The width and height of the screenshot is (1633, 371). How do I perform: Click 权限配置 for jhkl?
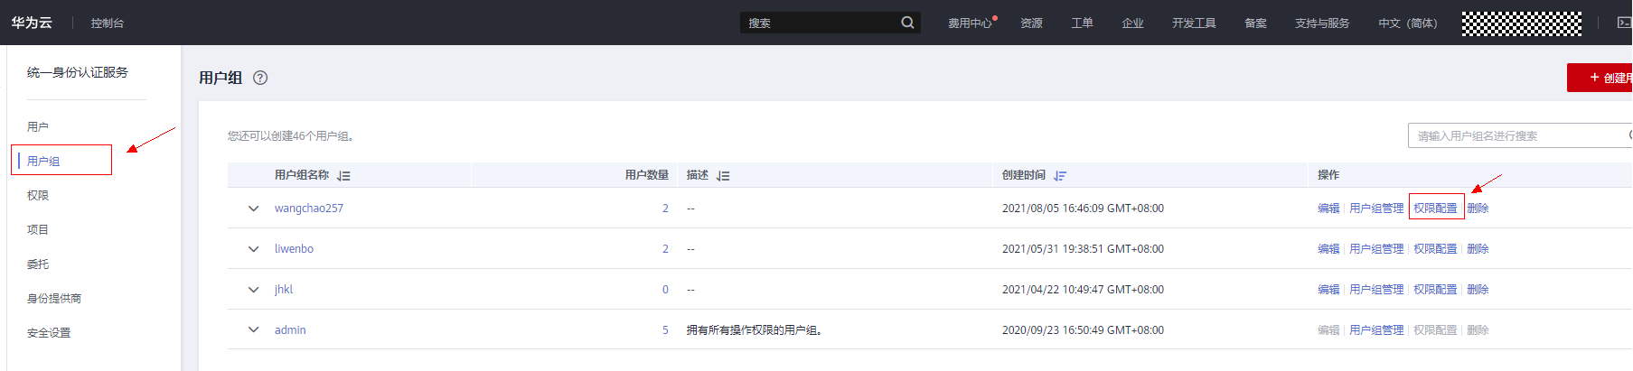(1435, 290)
